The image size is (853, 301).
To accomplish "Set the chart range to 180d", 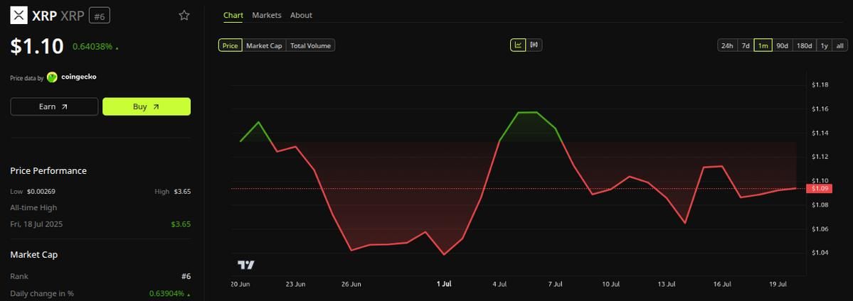I will (x=804, y=45).
